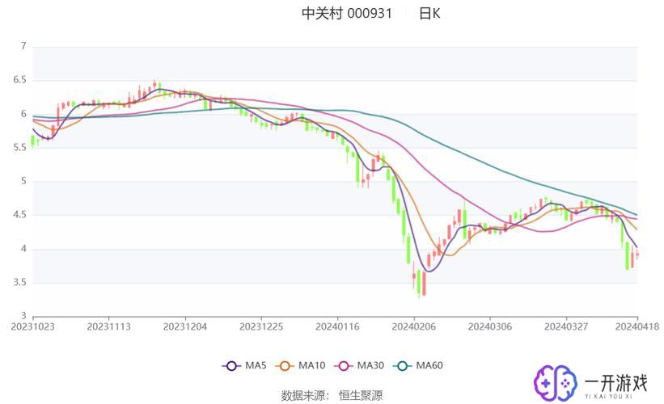This screenshot has width=664, height=404.
Task: Toggle the MA10 legend marker
Action: (x=285, y=366)
